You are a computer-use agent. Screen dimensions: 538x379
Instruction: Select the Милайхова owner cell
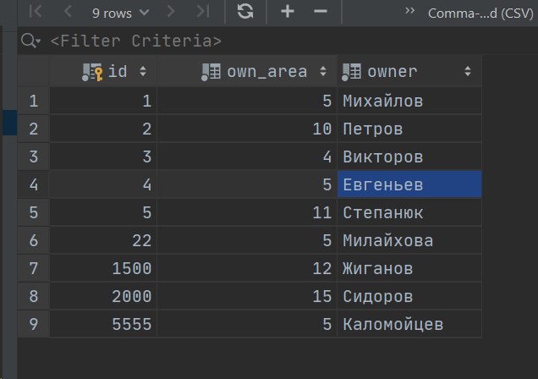tap(409, 240)
